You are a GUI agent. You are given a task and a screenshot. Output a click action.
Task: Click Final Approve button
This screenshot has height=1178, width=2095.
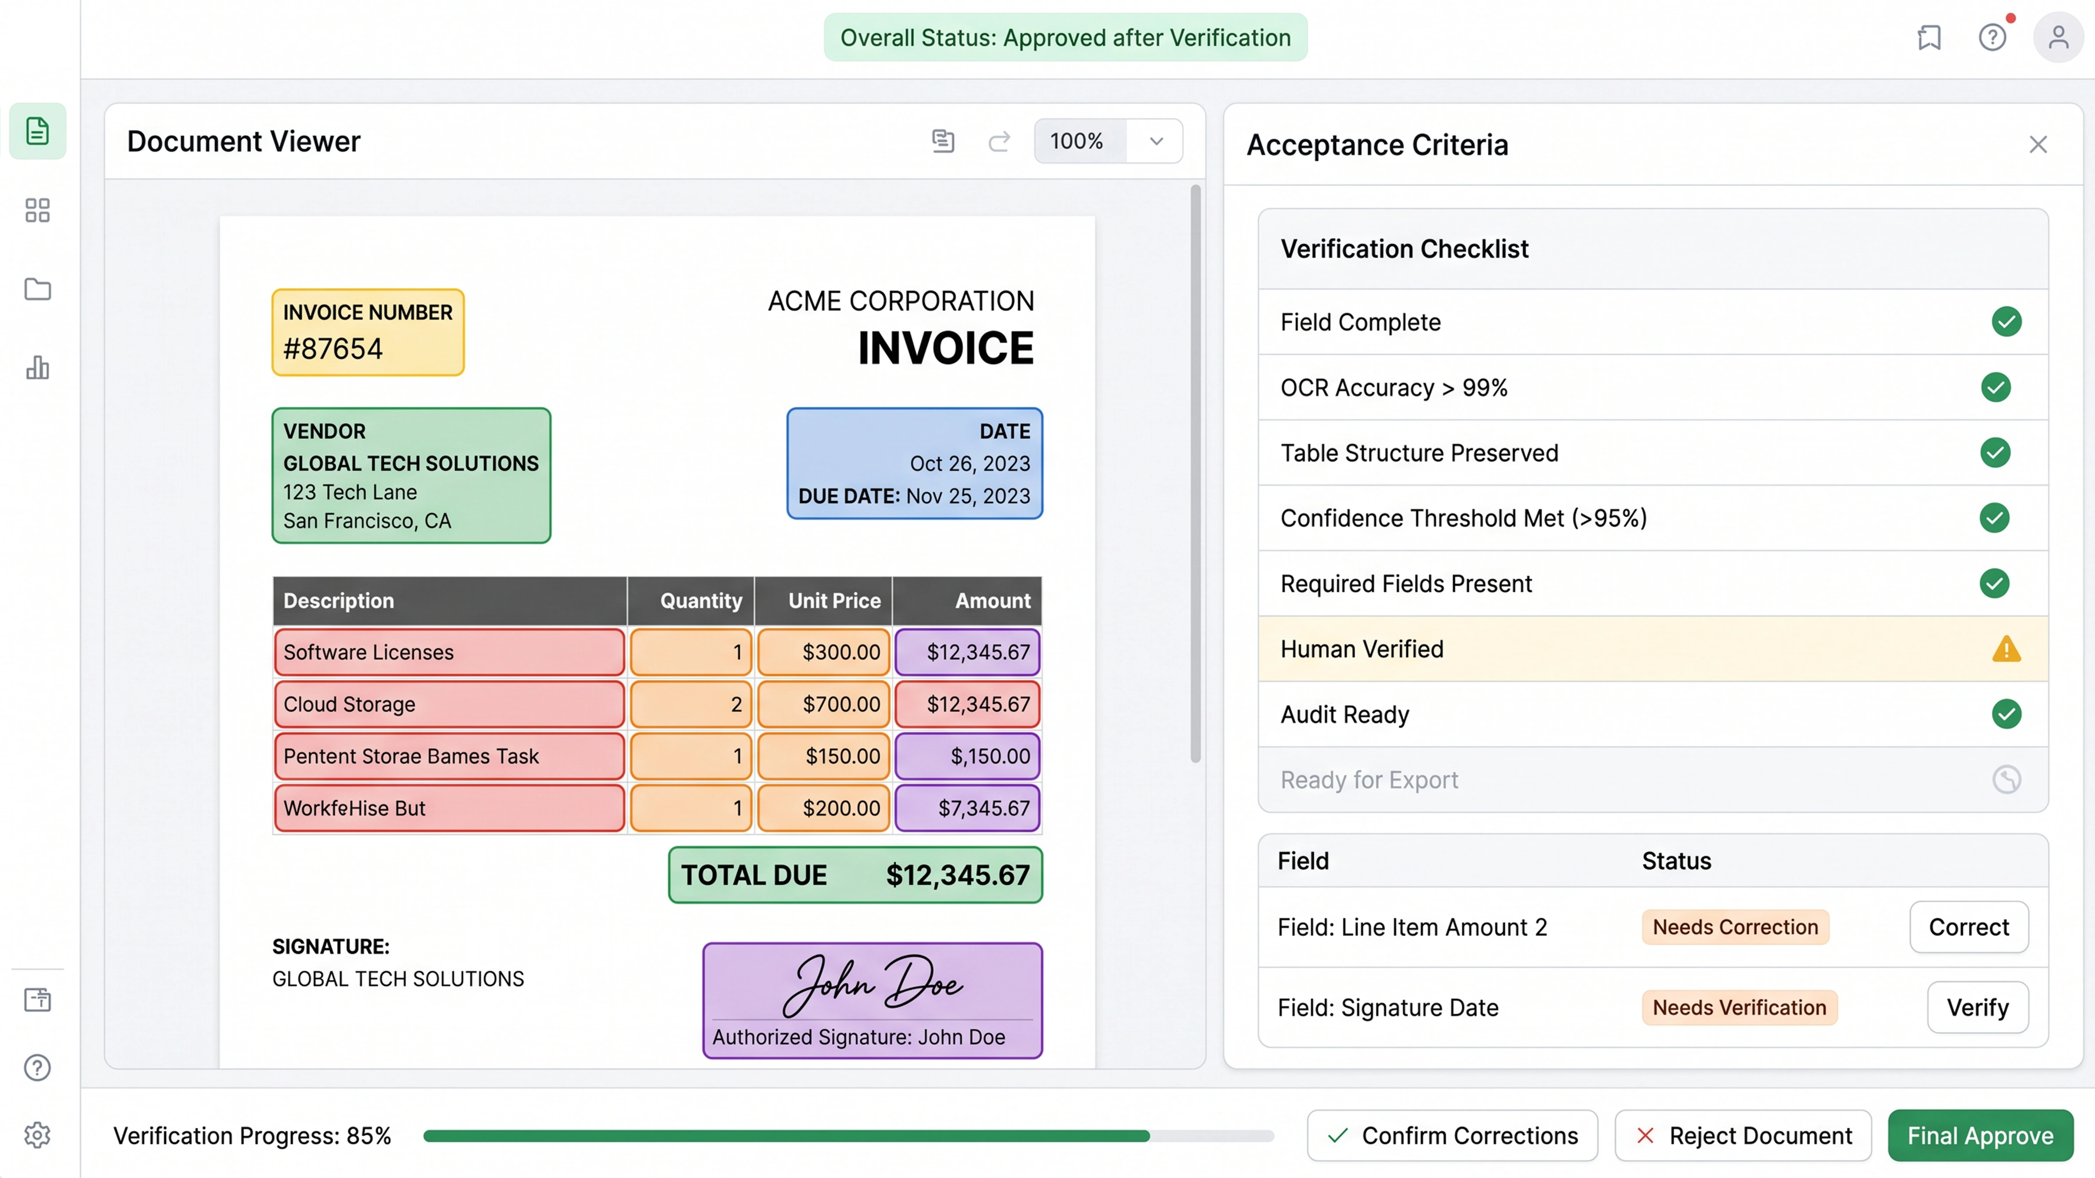(1980, 1136)
